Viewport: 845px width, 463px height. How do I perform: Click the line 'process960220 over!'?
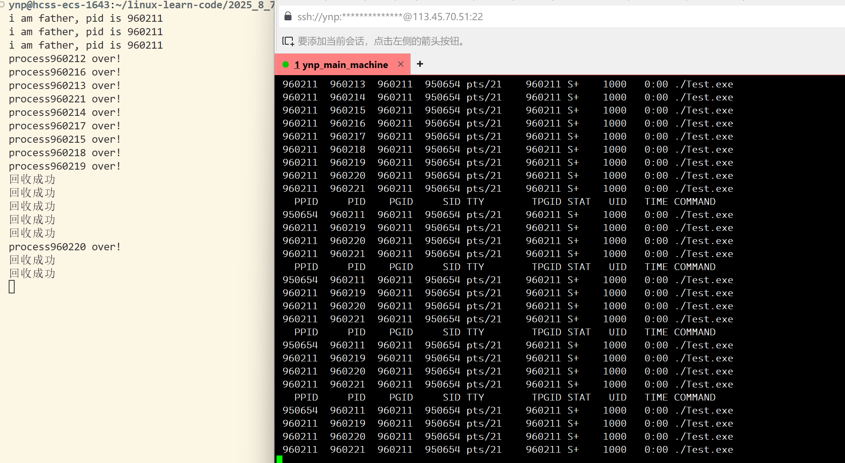(x=64, y=247)
